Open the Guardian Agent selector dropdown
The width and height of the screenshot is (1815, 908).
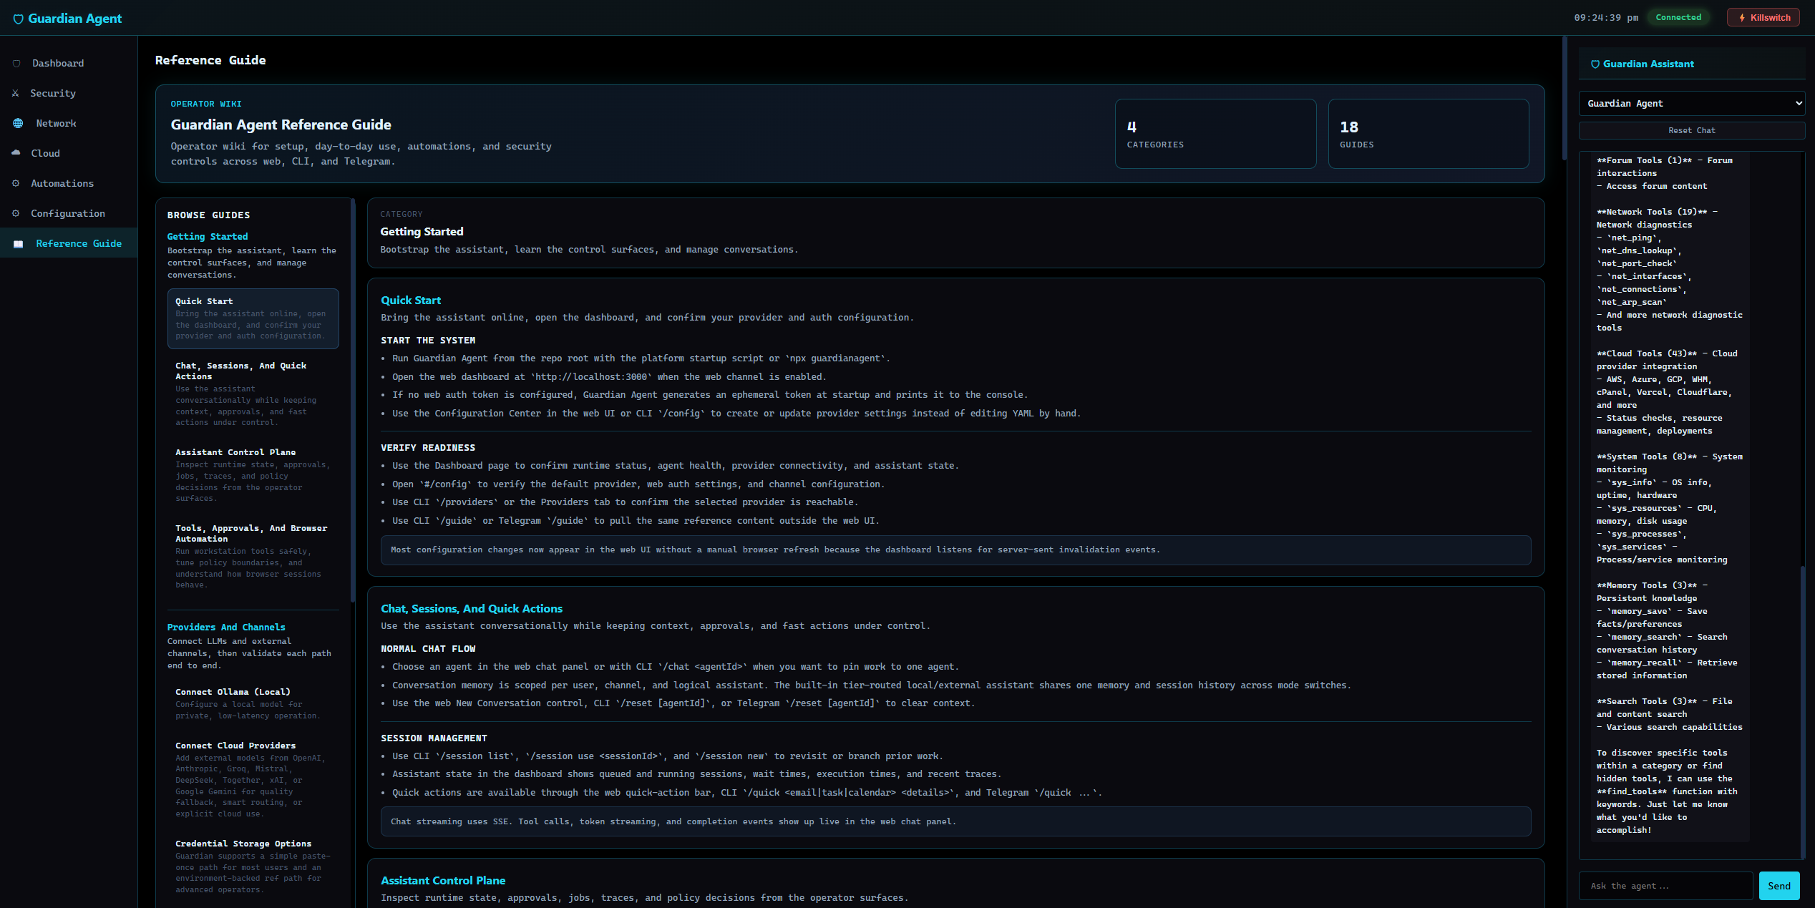pos(1692,104)
